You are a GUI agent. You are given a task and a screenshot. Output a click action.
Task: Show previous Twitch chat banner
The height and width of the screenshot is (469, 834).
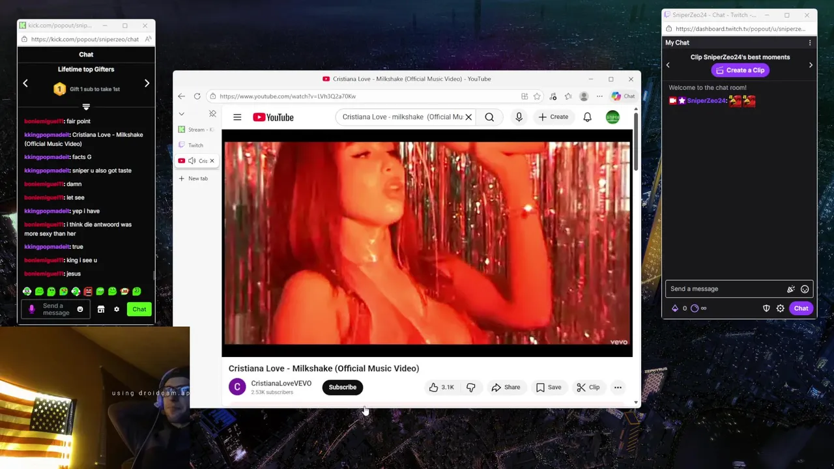coord(668,65)
